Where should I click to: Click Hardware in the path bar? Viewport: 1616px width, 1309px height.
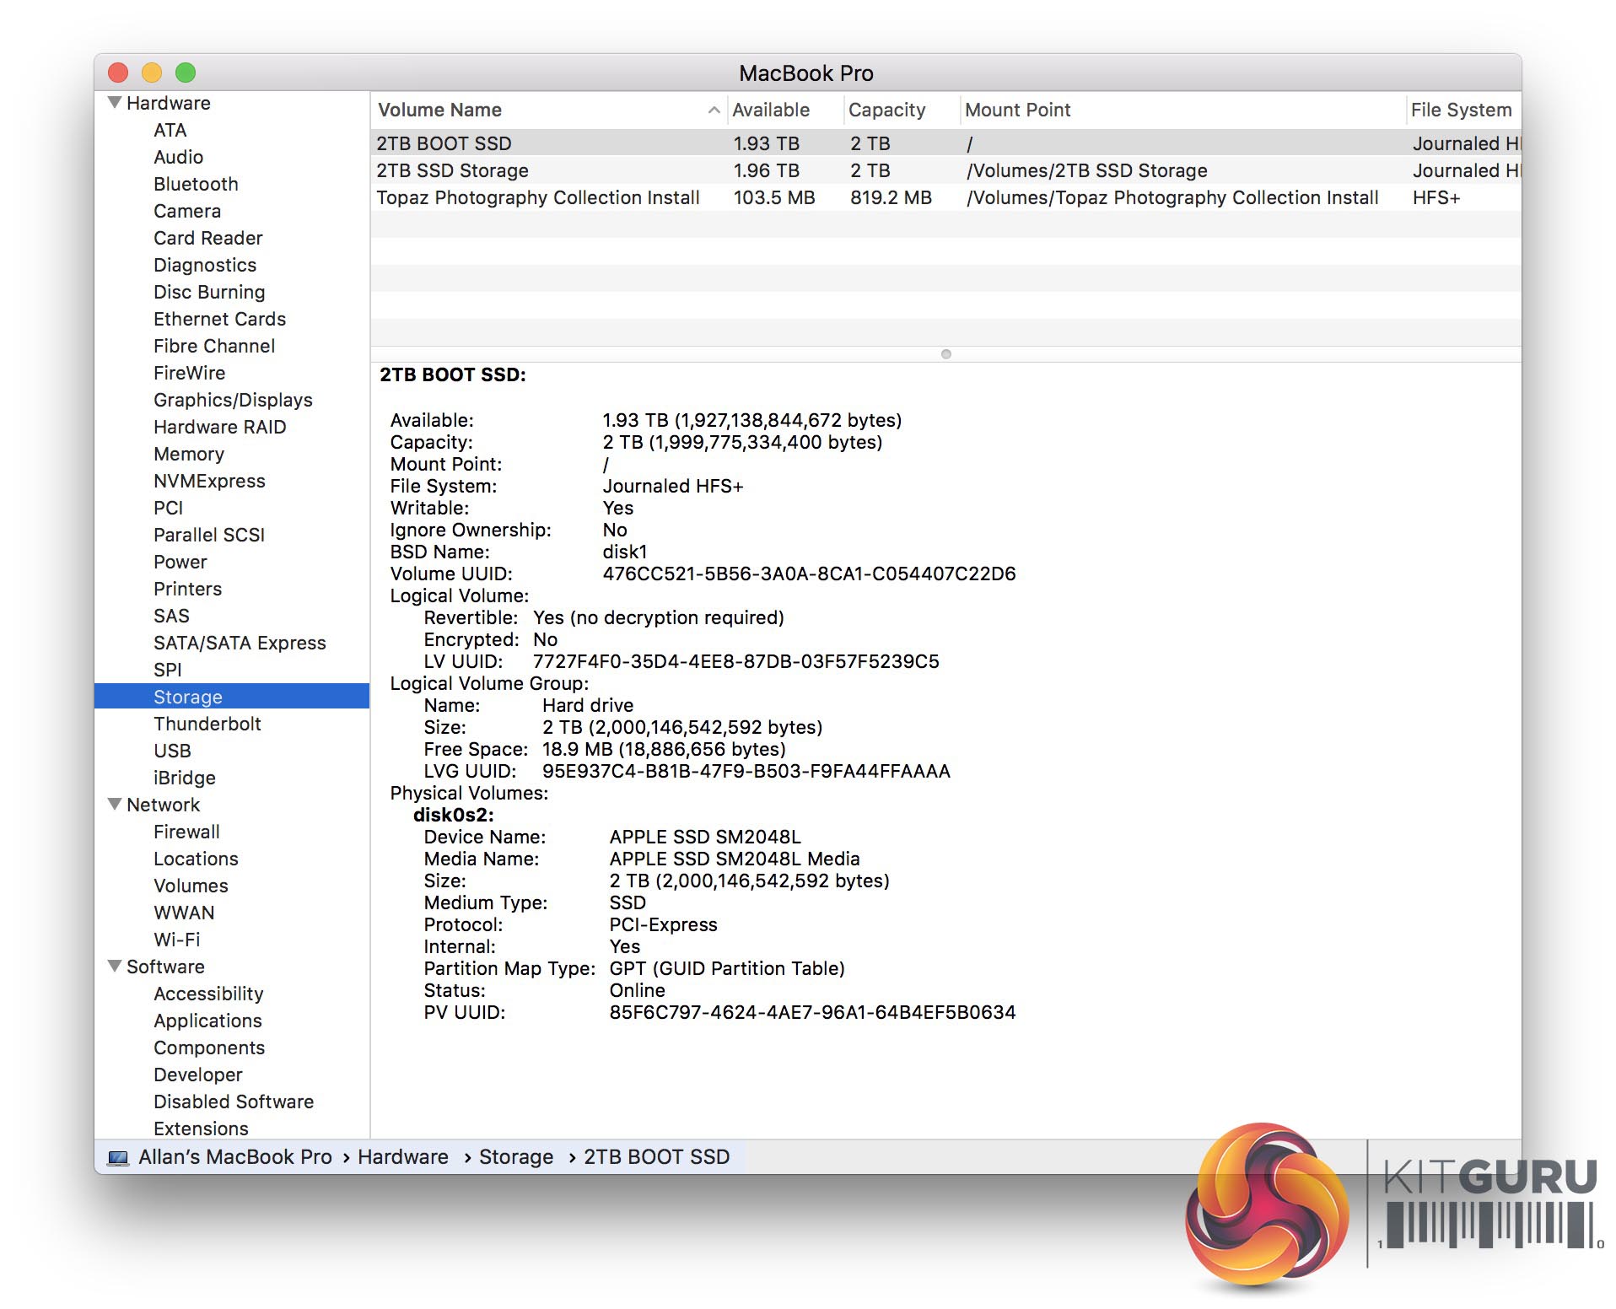403,1157
